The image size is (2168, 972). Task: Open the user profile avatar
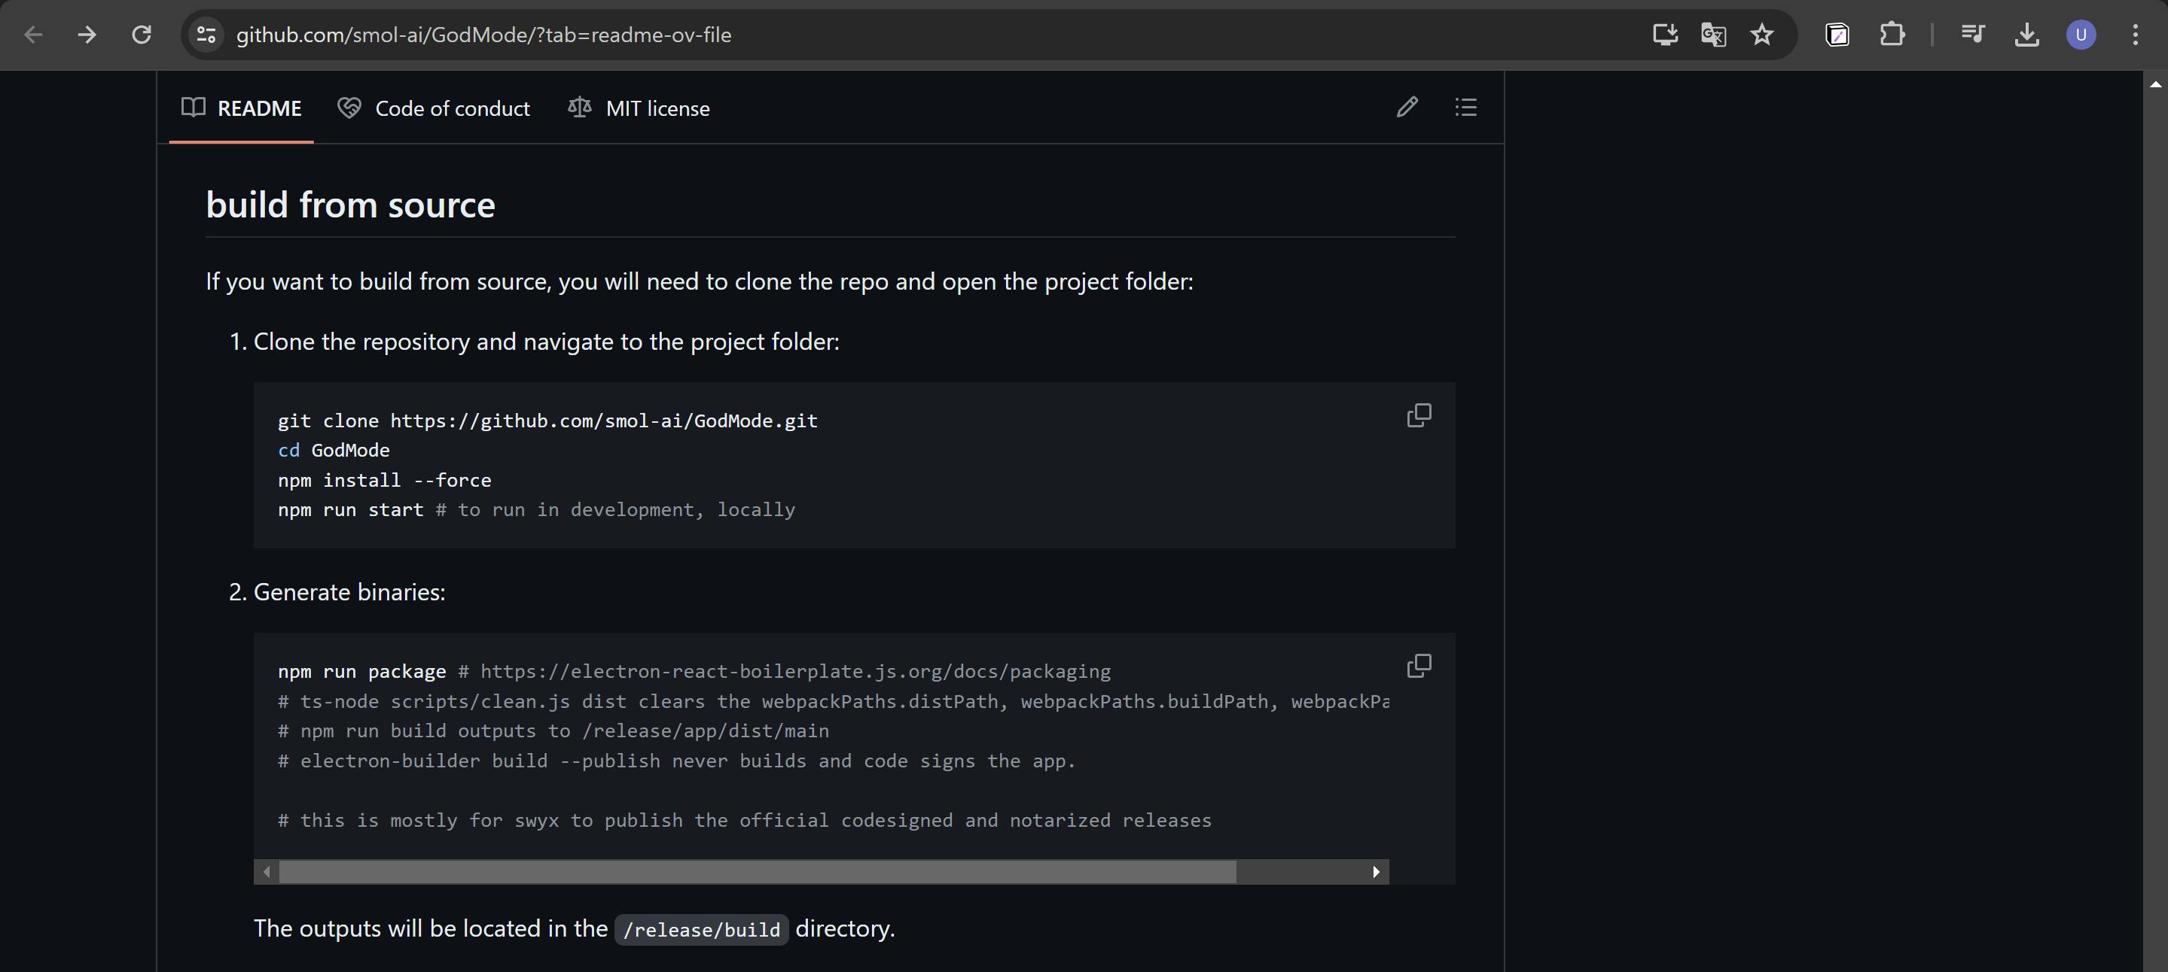(x=2081, y=35)
